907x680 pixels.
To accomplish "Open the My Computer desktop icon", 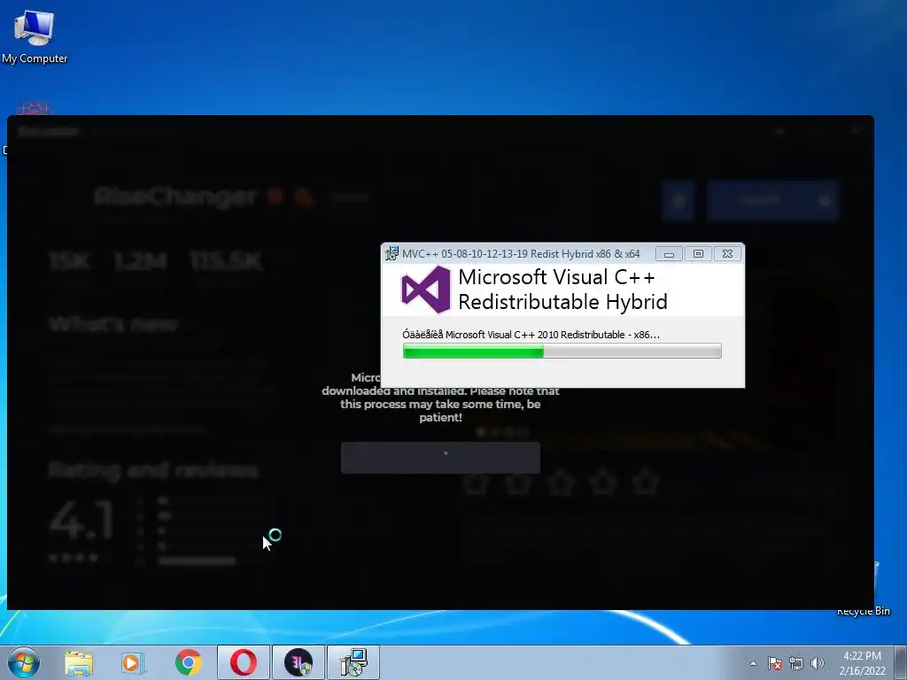I will [x=35, y=36].
